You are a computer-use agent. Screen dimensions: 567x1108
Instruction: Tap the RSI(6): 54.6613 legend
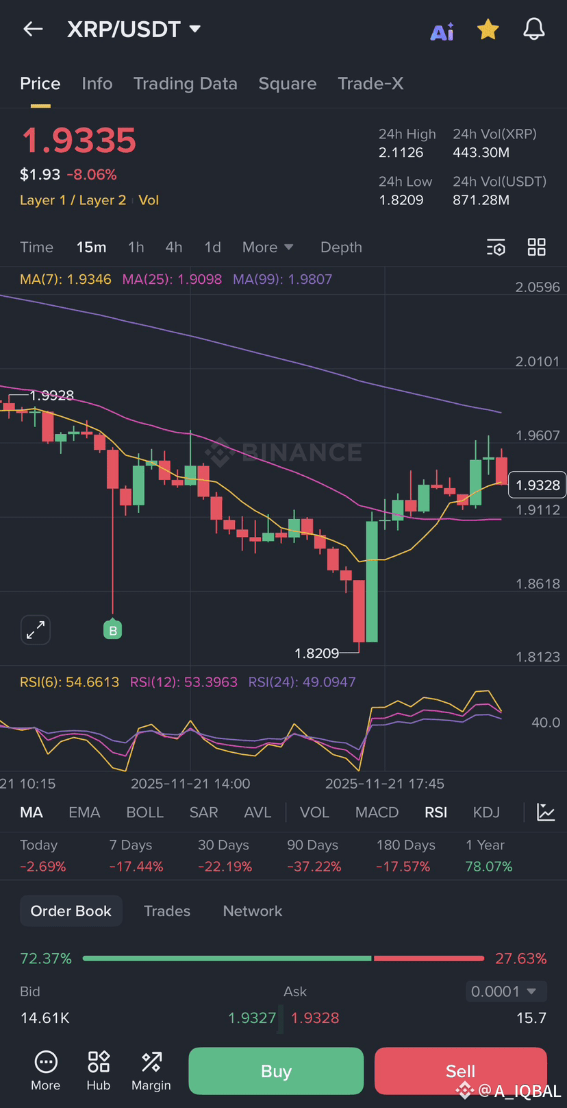tap(69, 682)
